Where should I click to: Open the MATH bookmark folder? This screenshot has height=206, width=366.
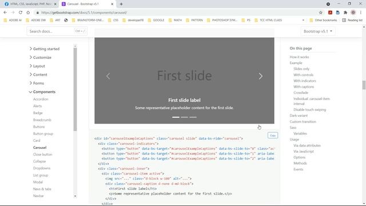click(175, 20)
